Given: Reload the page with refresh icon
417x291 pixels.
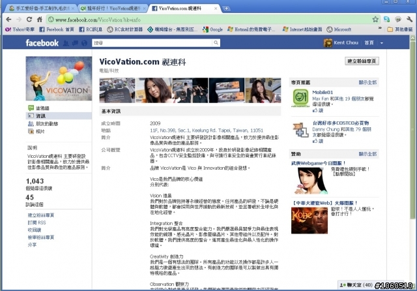Looking at the screenshot, I should 29,20.
